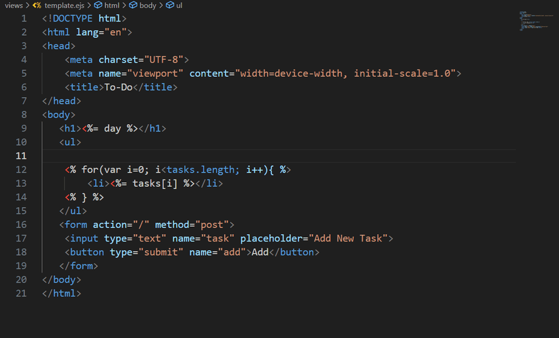Click line number 11 in the gutter
Image resolution: width=559 pixels, height=338 pixels.
[21, 156]
